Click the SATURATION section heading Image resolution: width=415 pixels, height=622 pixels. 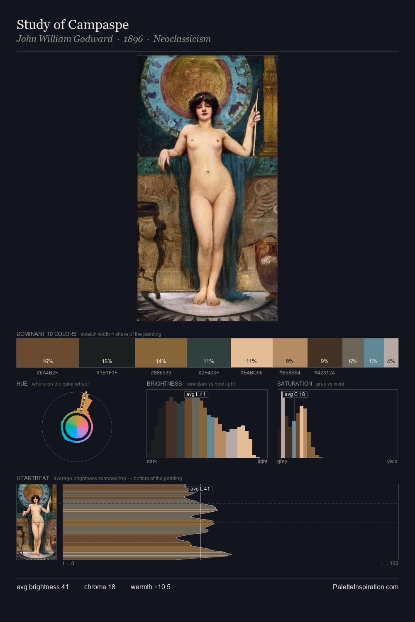click(x=295, y=384)
